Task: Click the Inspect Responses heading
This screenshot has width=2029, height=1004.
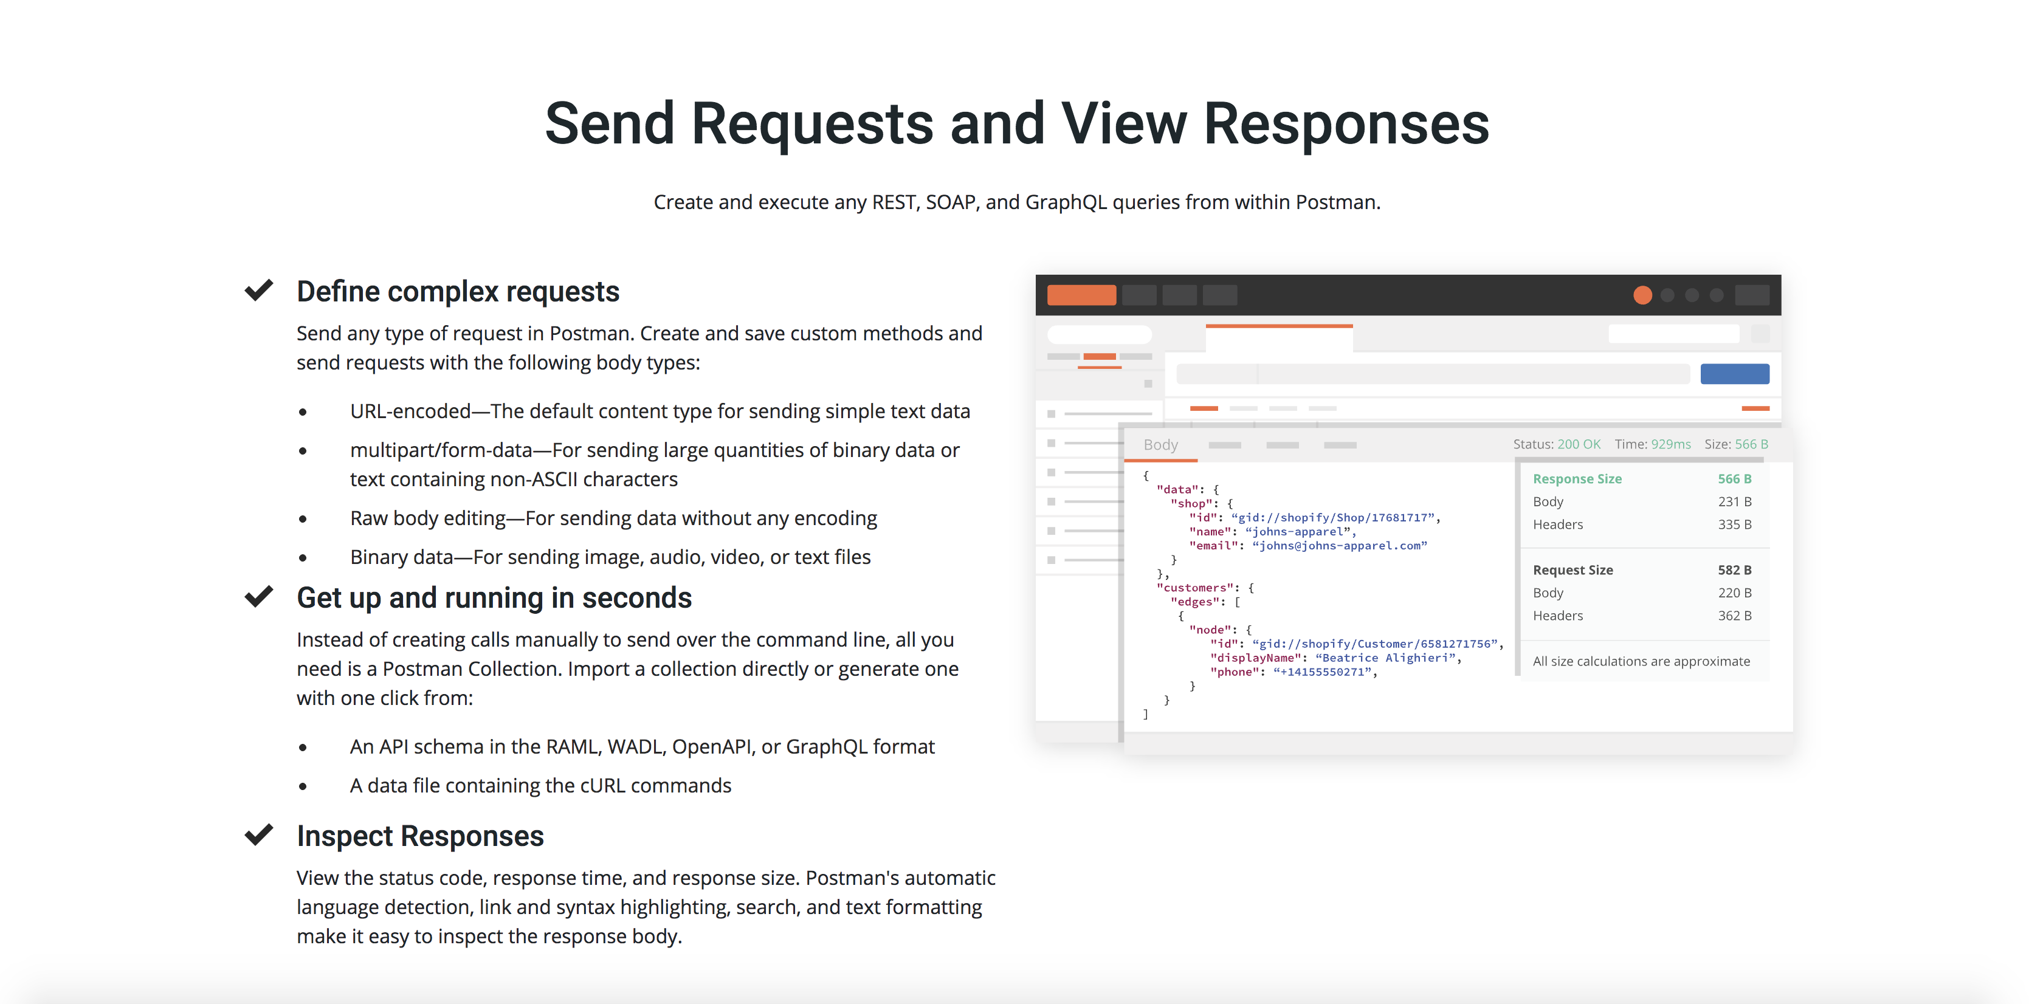Action: 420,836
